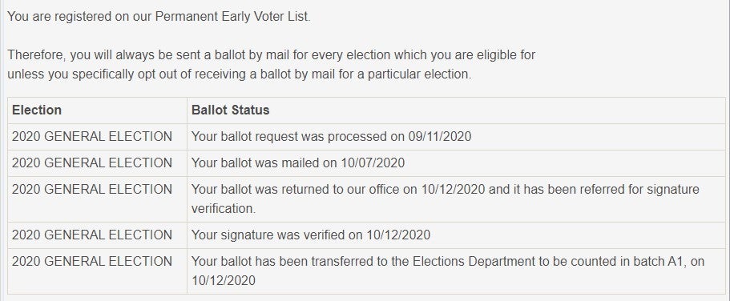This screenshot has height=301, width=730.
Task: Click the third 2020 GENERAL ELECTION cell
Action: (x=91, y=190)
